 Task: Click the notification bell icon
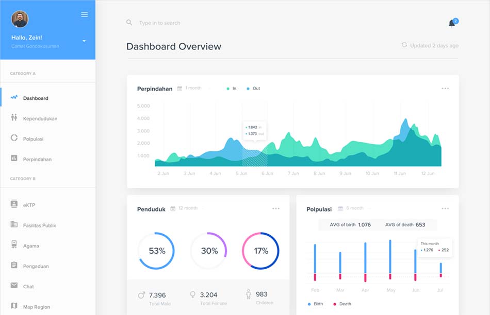[x=452, y=23]
